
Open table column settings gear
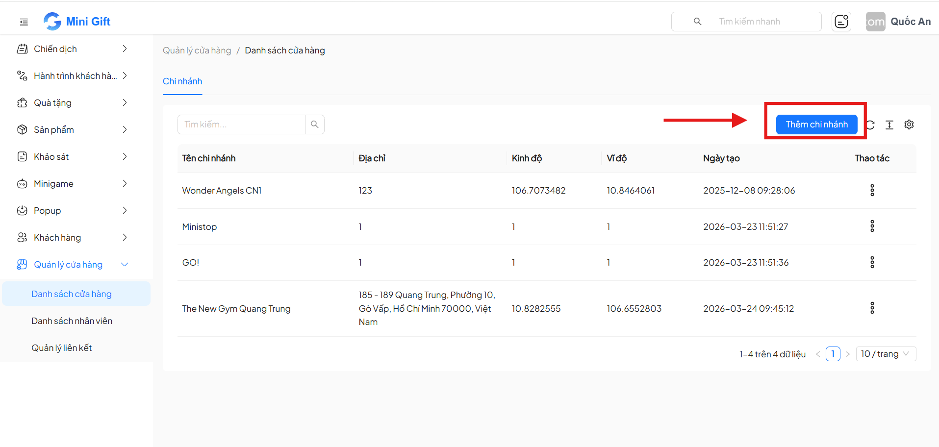click(909, 124)
